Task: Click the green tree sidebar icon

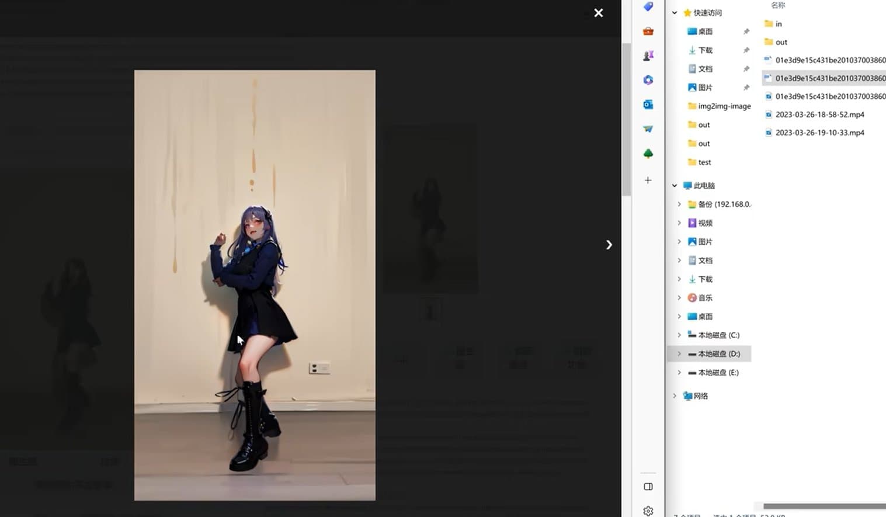Action: click(x=648, y=154)
